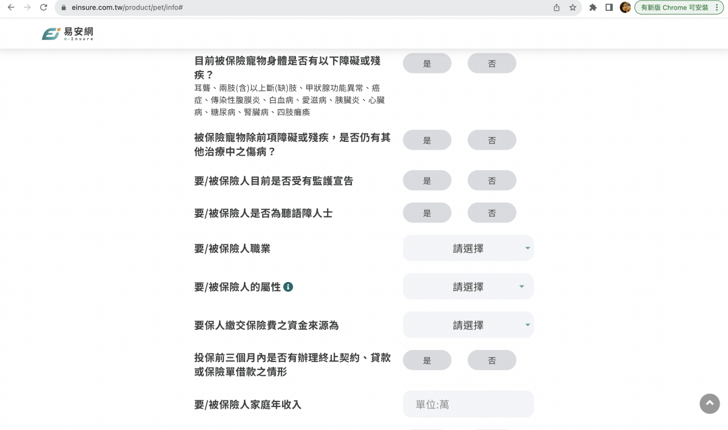Expand the 要/被保險人的屬性 selector
This screenshot has width=728, height=430.
[x=468, y=286]
